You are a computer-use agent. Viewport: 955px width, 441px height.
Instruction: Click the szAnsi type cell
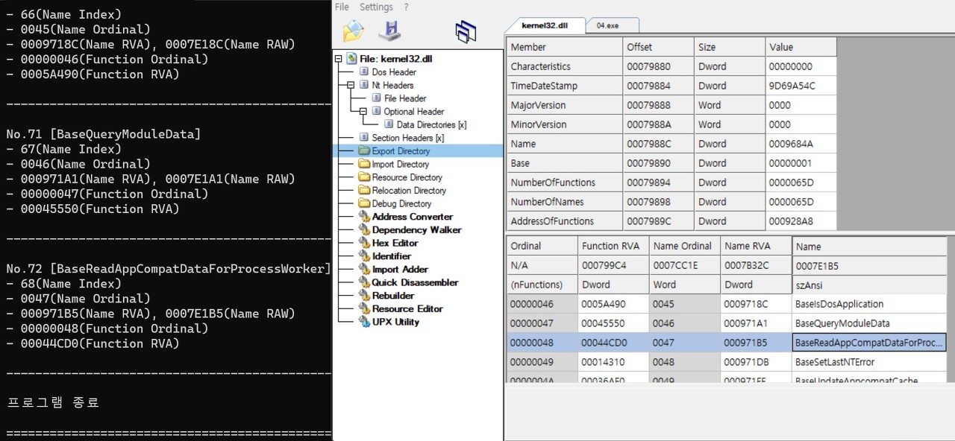coord(869,285)
